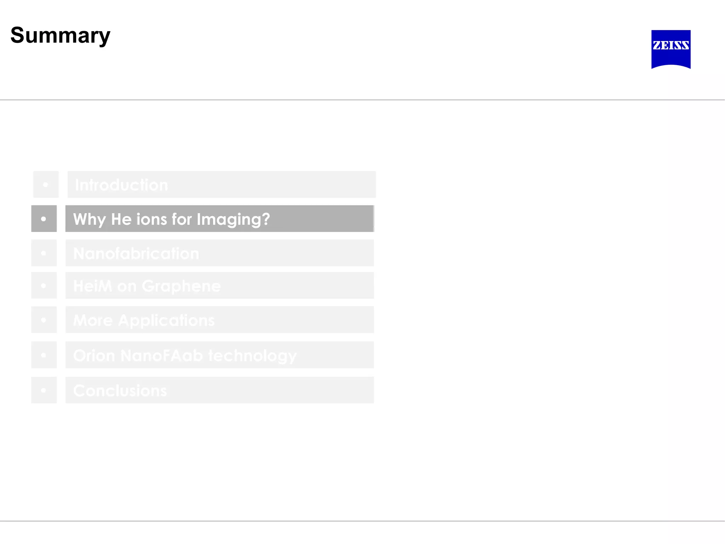
Task: Click the bullet box beside More Applications
Action: (44, 320)
